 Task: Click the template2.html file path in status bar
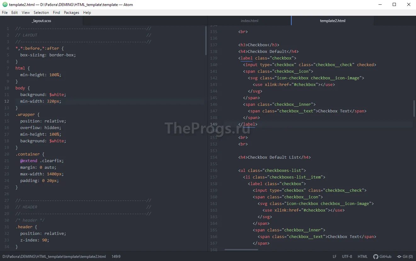[54, 256]
